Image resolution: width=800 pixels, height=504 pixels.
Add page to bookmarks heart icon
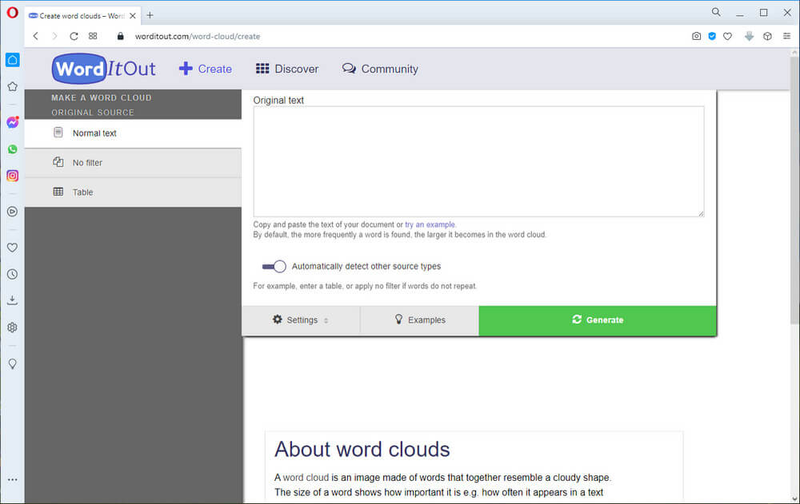pyautogui.click(x=727, y=36)
